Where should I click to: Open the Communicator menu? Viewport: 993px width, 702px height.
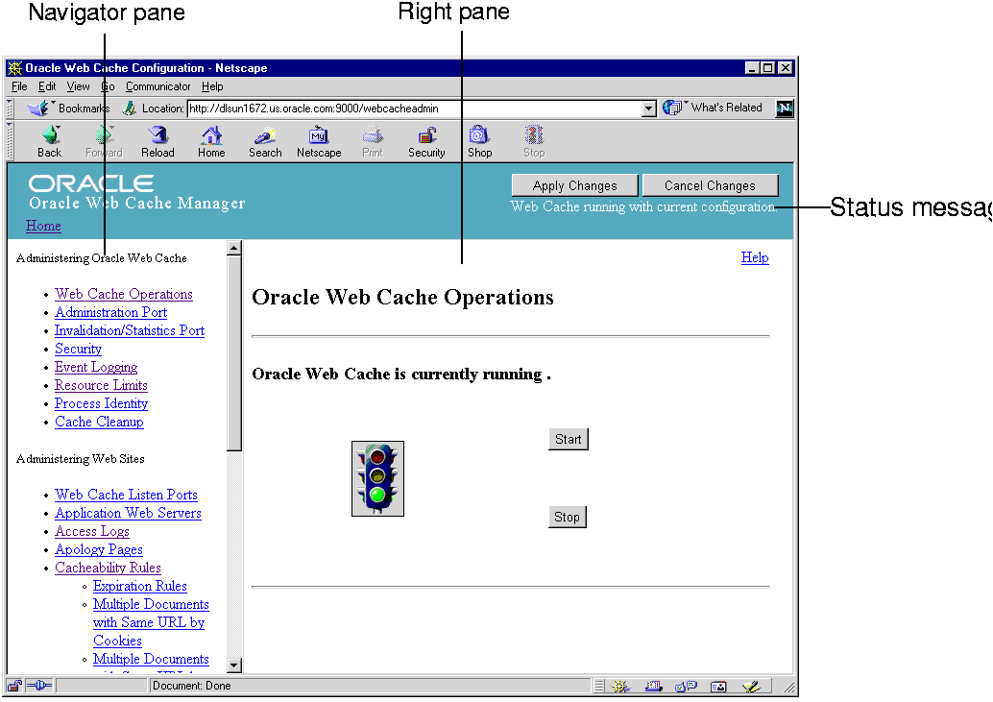click(x=157, y=86)
